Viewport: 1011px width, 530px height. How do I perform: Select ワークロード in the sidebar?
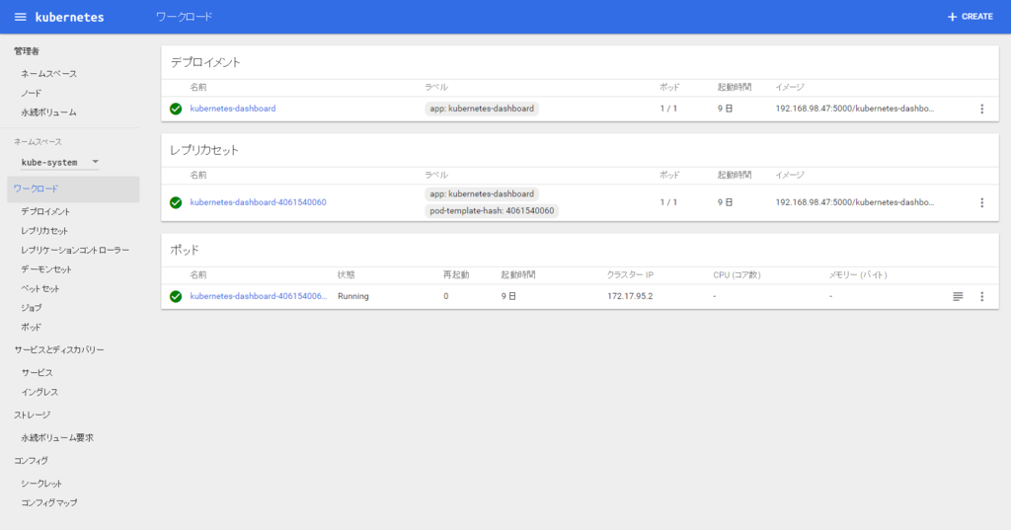pyautogui.click(x=73, y=189)
